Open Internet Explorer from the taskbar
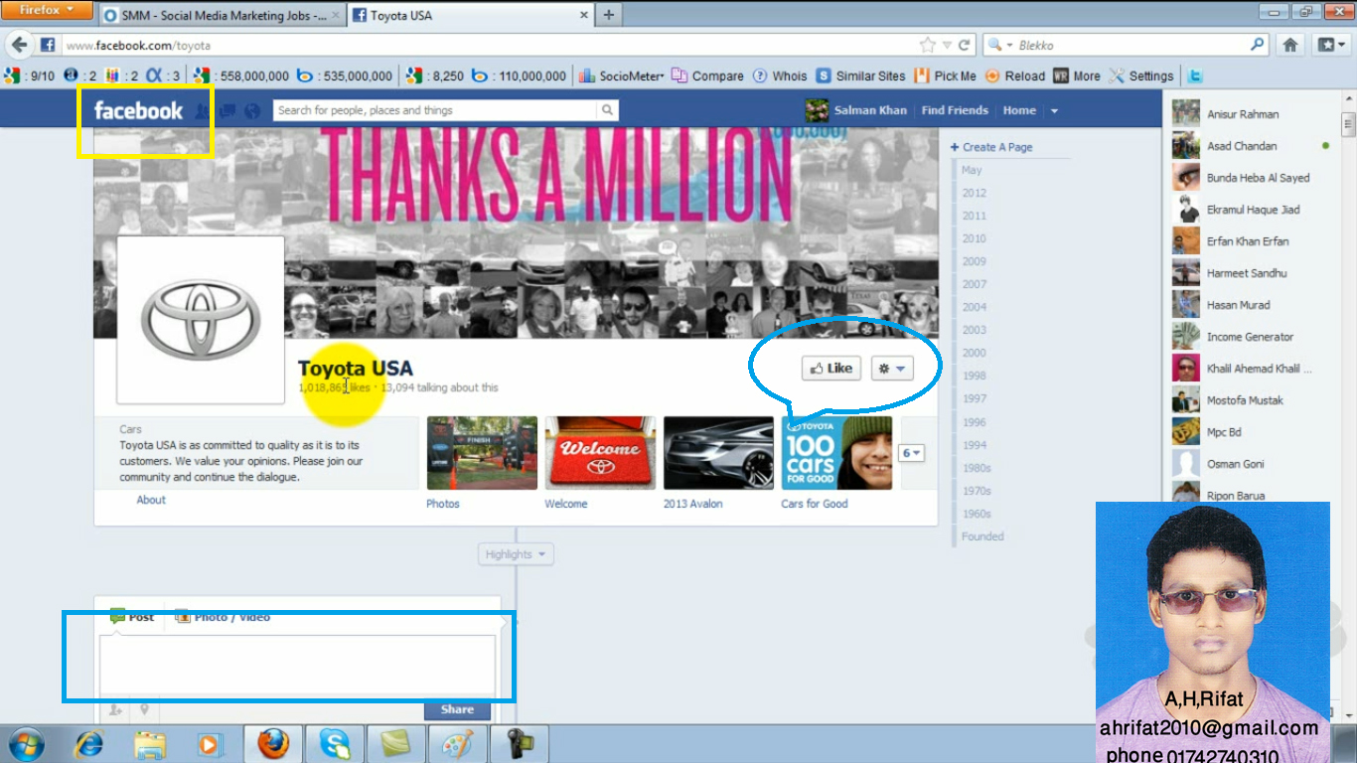The image size is (1357, 763). (90, 743)
